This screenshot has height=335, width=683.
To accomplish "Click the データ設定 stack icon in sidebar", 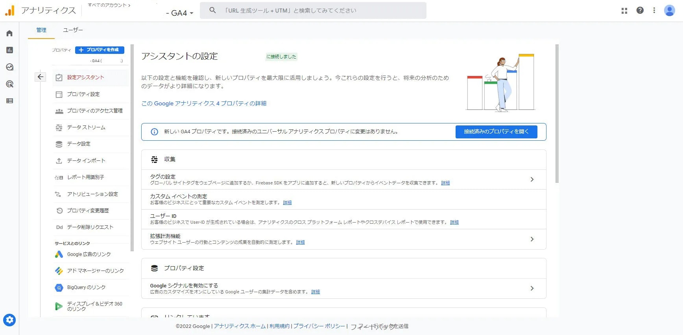I will [59, 144].
